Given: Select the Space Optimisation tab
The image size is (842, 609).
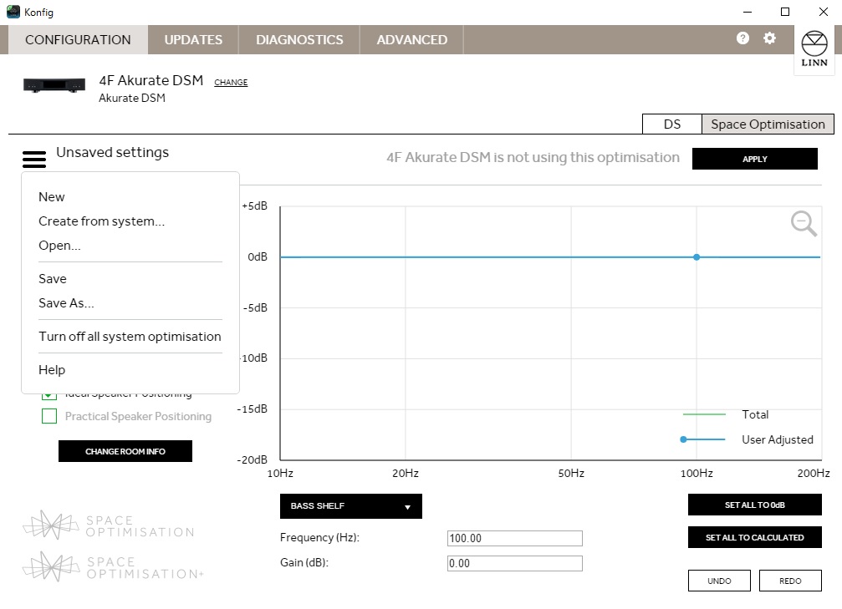Looking at the screenshot, I should pos(768,124).
